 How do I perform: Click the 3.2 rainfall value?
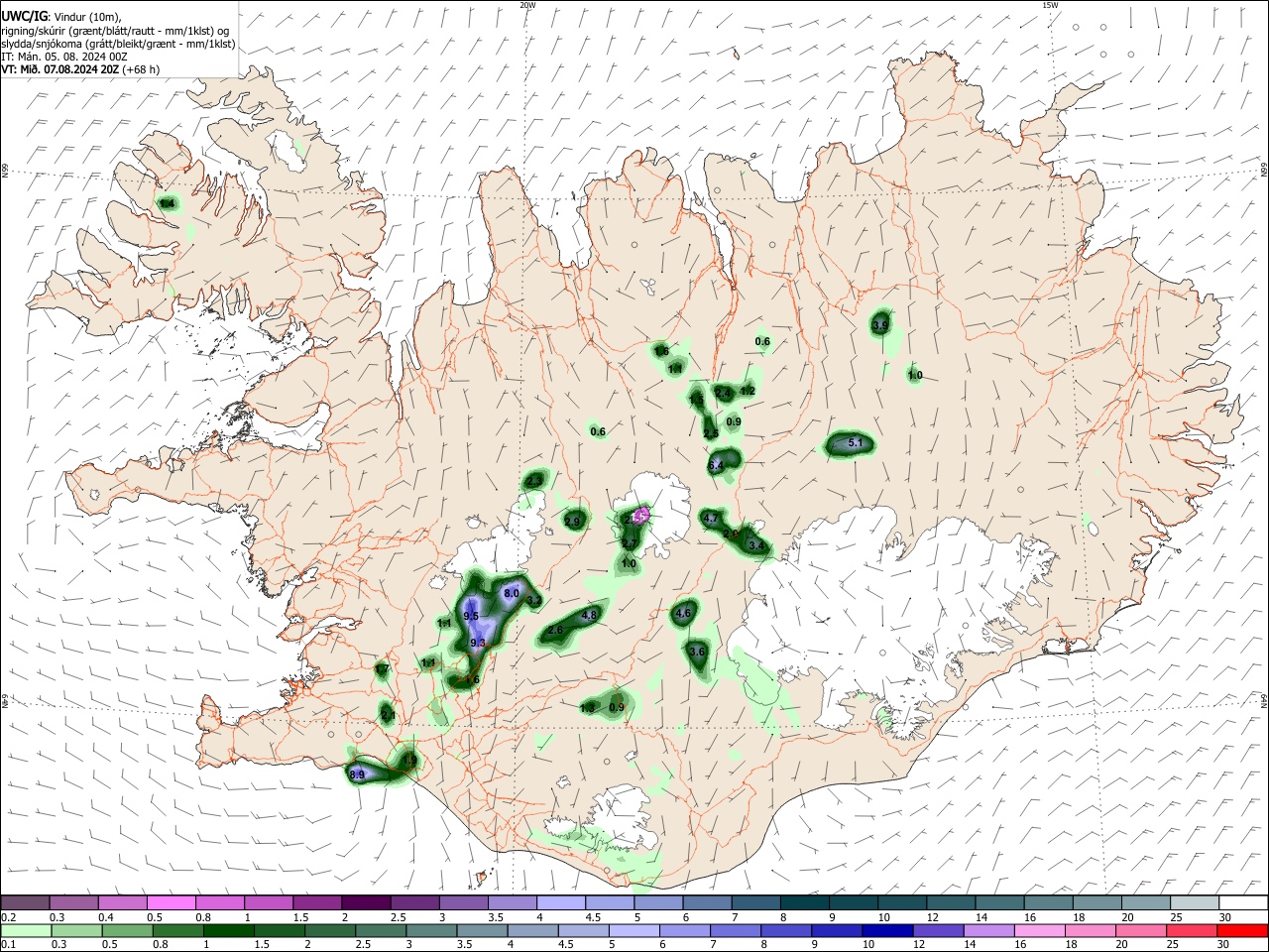click(x=533, y=601)
